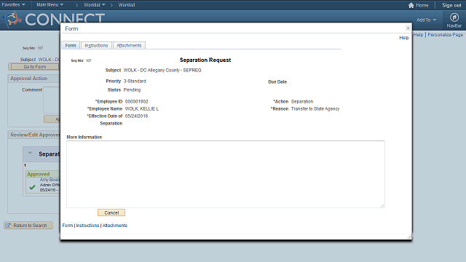
Task: Click into the More Information text area
Action: pos(226,174)
